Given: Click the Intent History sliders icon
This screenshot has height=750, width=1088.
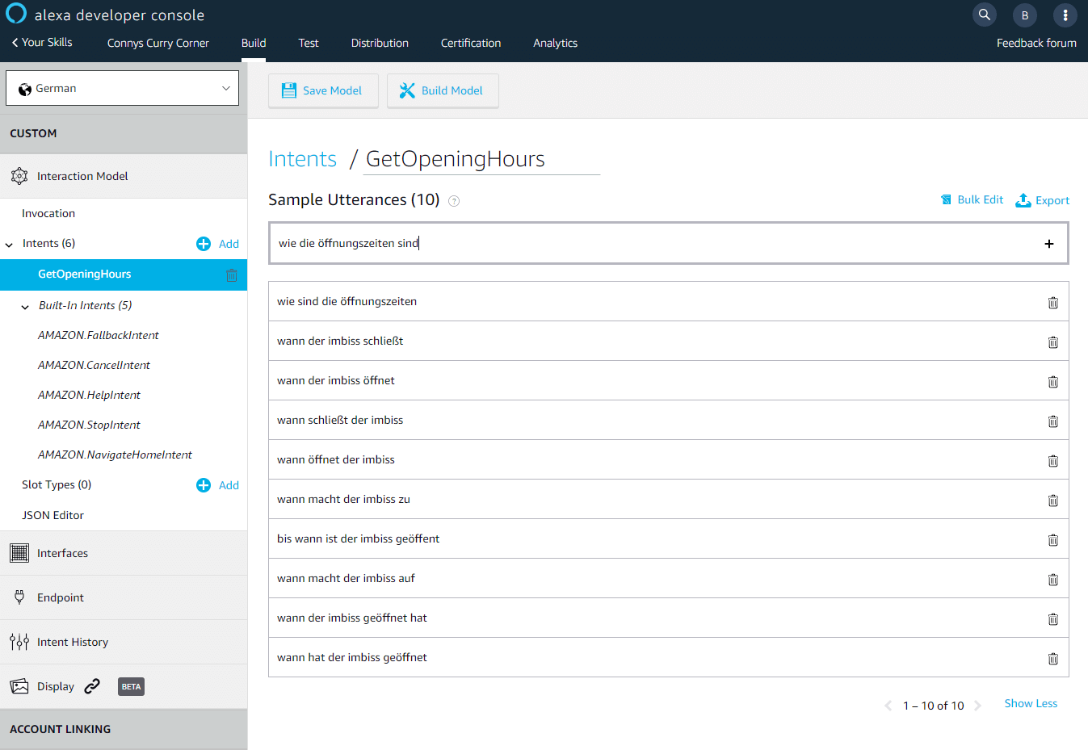Looking at the screenshot, I should point(19,642).
